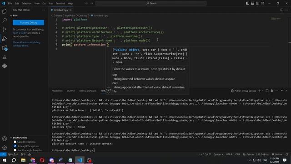Click Python 3.12.2 interpreter version
291x164 pixels.
[x=262, y=154]
